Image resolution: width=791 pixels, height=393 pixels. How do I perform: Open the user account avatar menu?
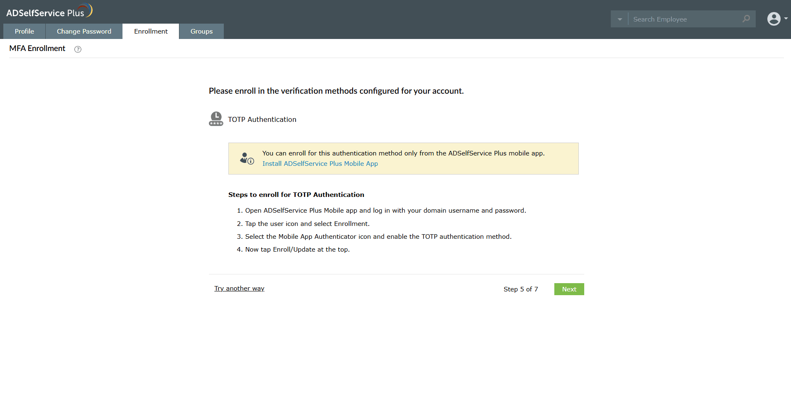[774, 19]
